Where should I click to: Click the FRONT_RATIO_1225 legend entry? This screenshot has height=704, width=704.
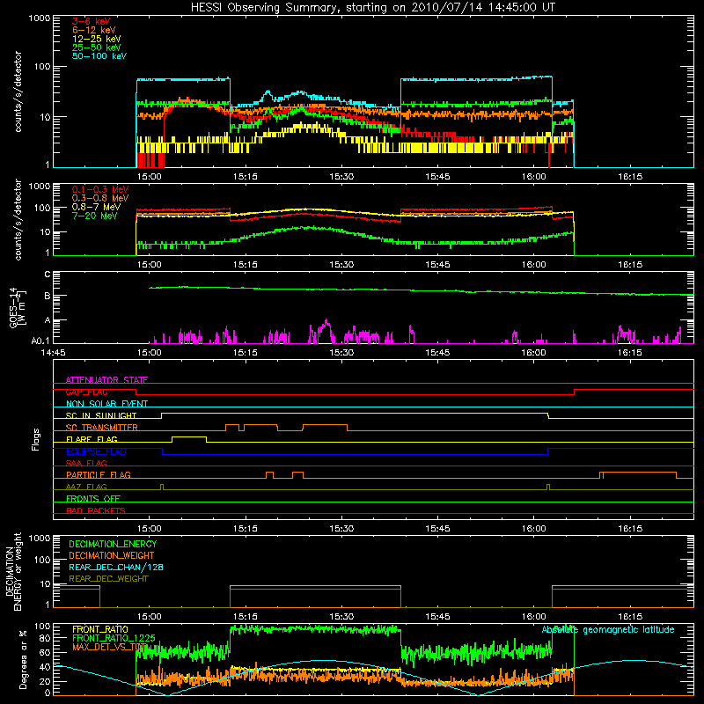[114, 638]
